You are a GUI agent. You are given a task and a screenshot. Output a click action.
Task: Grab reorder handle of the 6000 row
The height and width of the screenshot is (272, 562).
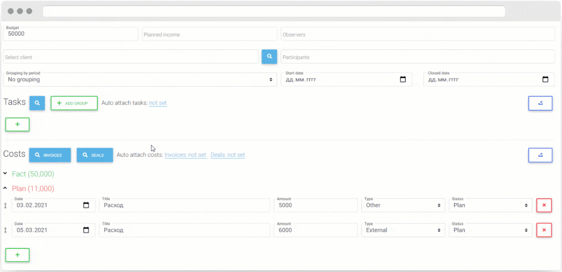point(6,230)
